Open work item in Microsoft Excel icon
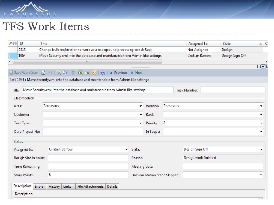The height and width of the screenshot is (205, 274). click(x=80, y=73)
